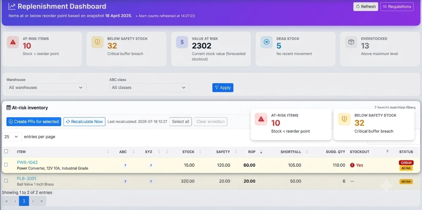Viewport: 422px width, 210px height.
Task: Click the sort arrows next to SHORTFALL header
Action: (x=307, y=152)
